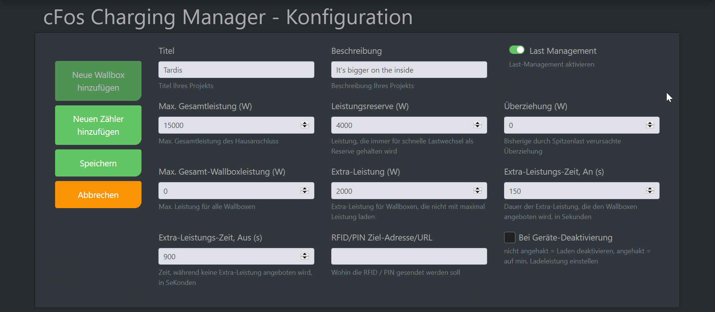Use the Leistungsreserve spinner arrows

point(478,125)
